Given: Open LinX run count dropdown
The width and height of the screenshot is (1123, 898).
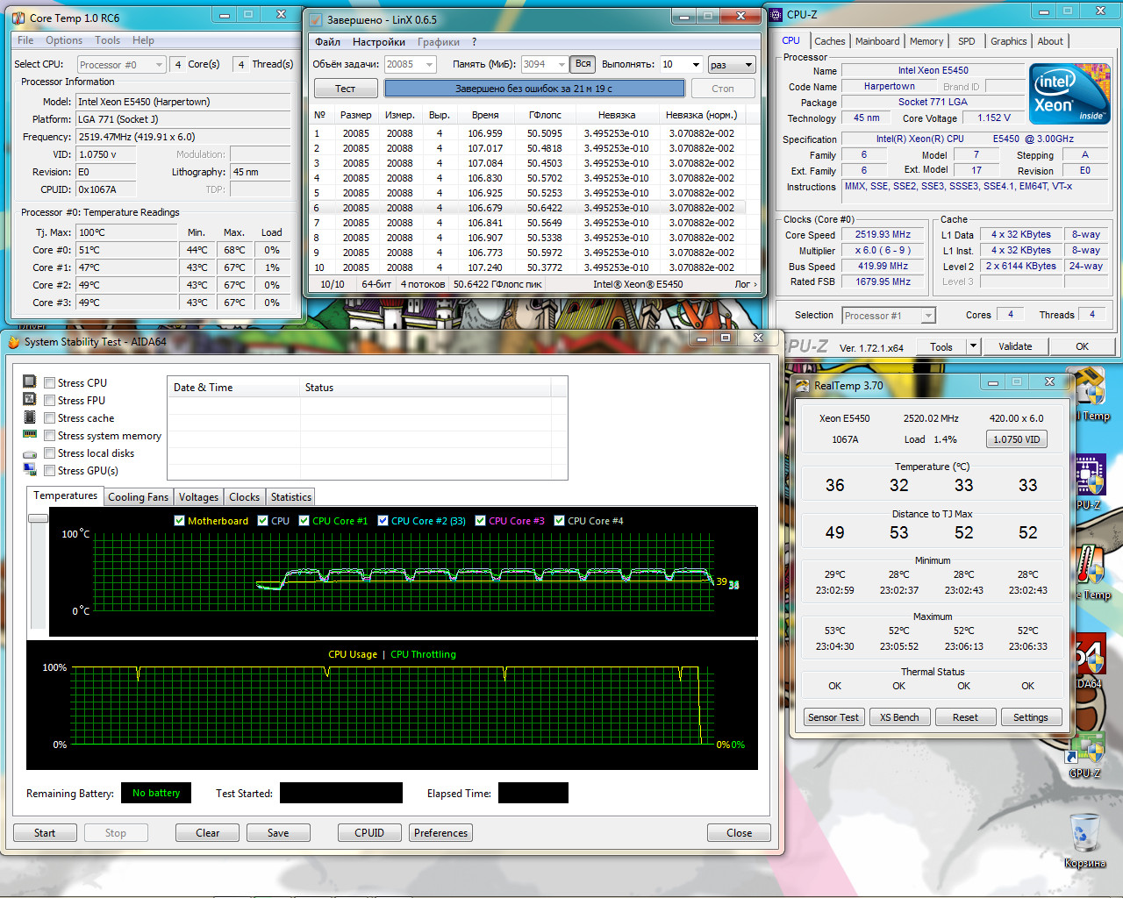Looking at the screenshot, I should [682, 64].
